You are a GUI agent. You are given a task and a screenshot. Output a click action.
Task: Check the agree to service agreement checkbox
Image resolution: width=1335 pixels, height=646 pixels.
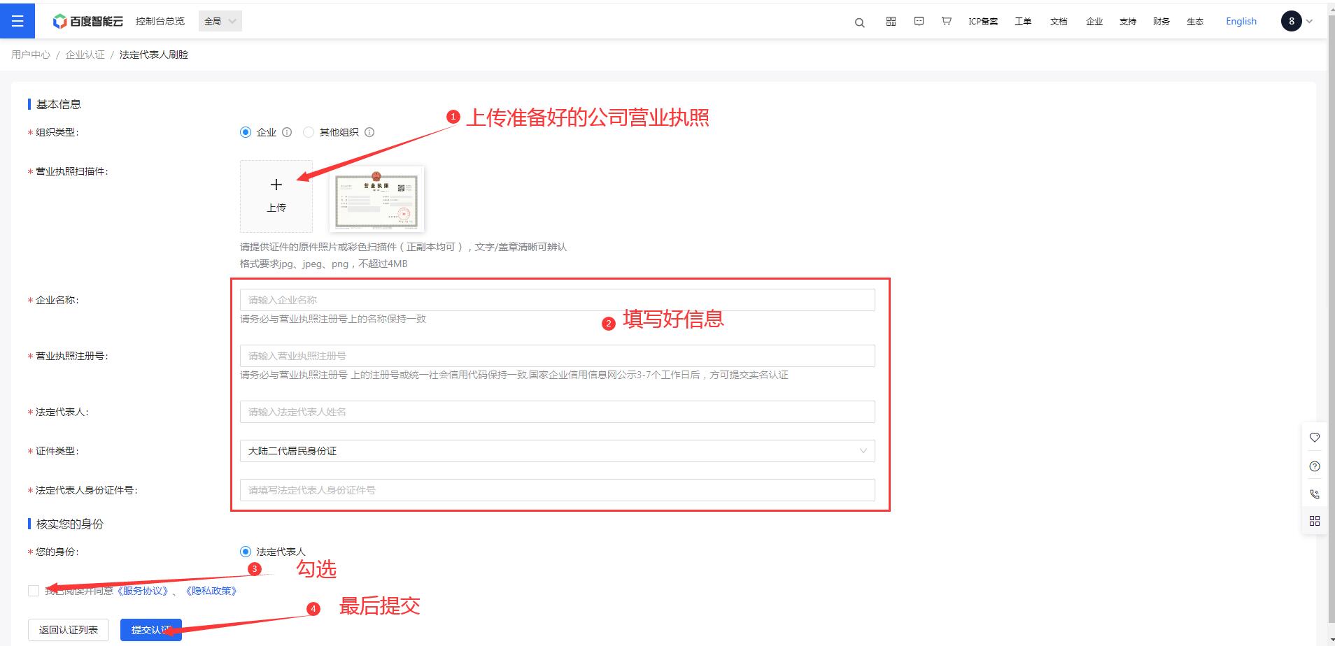[34, 591]
